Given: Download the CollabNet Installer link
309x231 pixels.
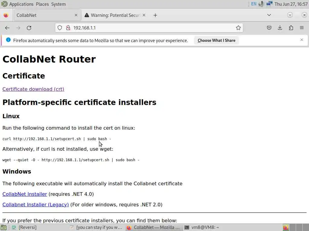Looking at the screenshot, I should [25, 194].
